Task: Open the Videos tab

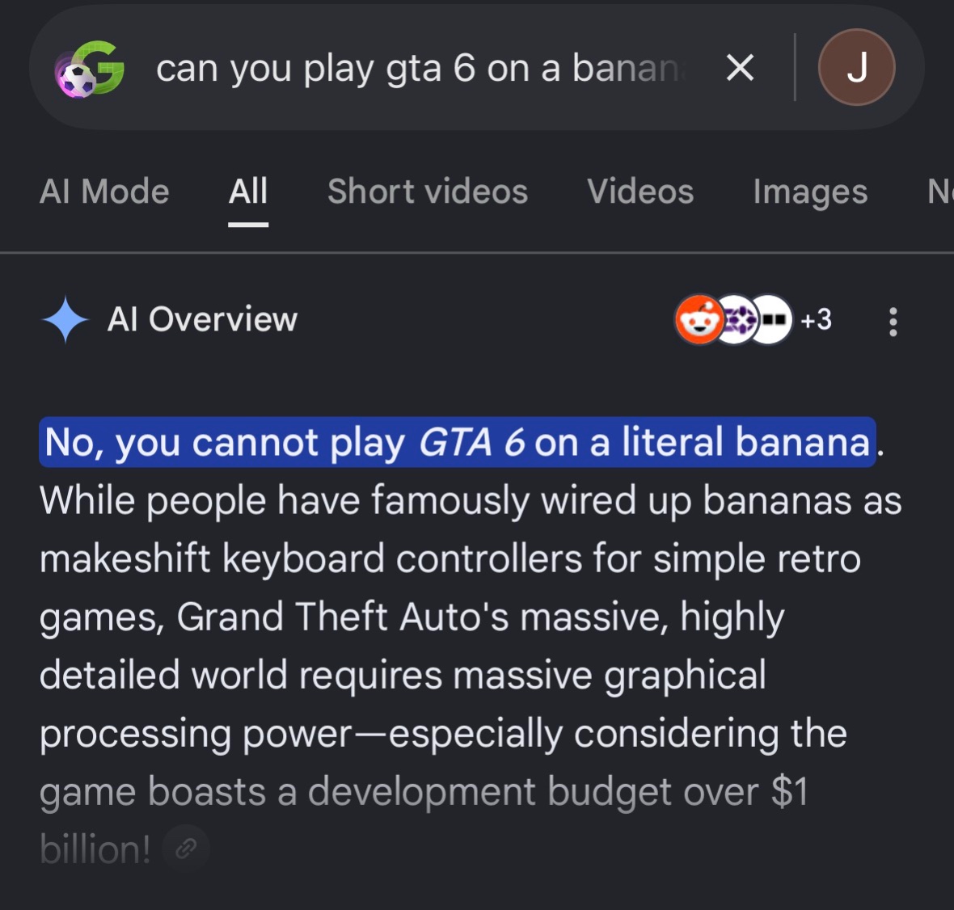Action: coord(640,192)
